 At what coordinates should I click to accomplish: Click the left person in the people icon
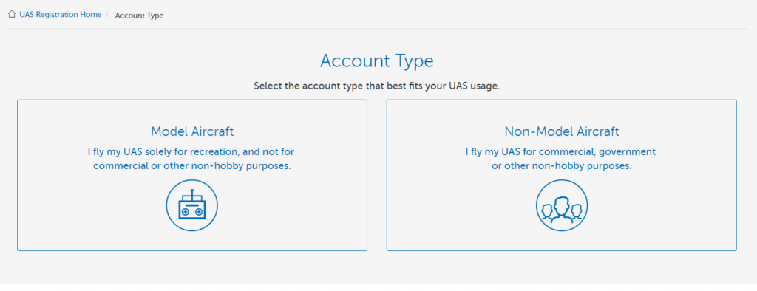click(x=547, y=211)
